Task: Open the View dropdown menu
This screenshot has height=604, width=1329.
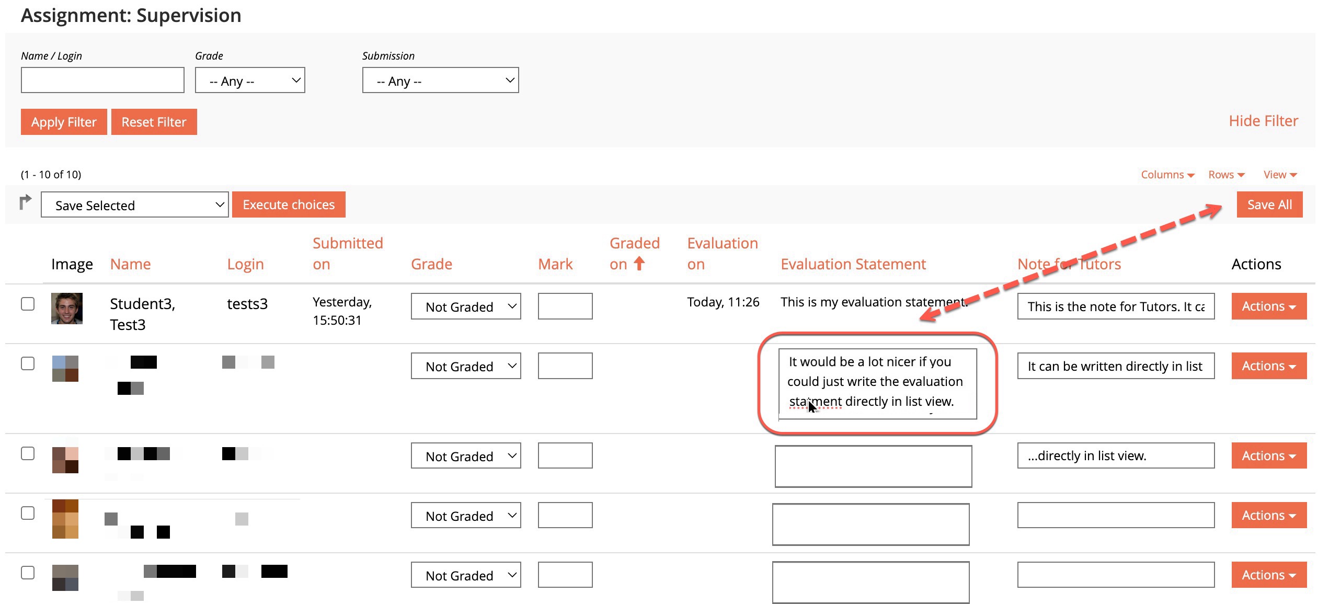Action: point(1280,175)
